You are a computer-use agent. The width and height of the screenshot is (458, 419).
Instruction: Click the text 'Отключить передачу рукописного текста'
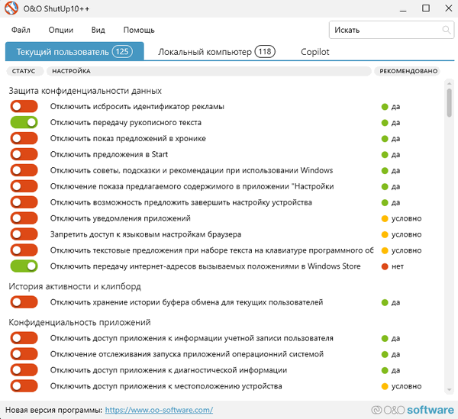126,122
